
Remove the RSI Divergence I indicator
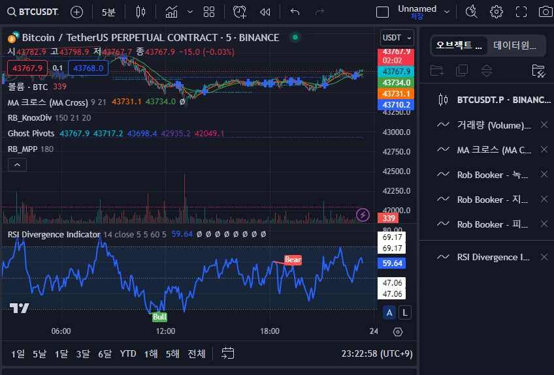pyautogui.click(x=544, y=257)
